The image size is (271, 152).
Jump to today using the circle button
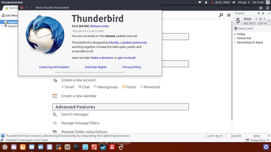click(260, 19)
